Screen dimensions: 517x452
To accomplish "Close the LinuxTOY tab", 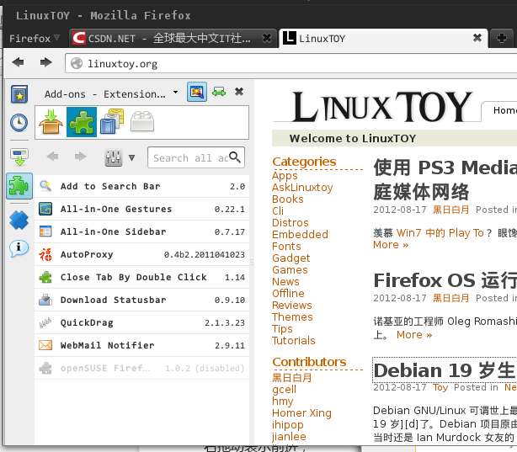I will tap(477, 38).
